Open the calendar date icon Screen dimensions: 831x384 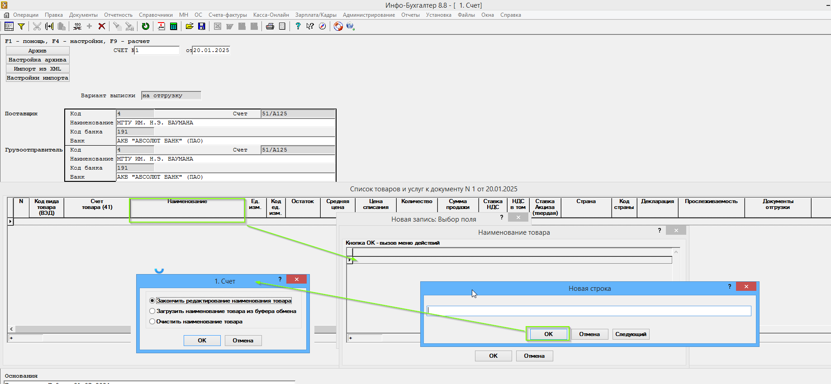pos(161,26)
